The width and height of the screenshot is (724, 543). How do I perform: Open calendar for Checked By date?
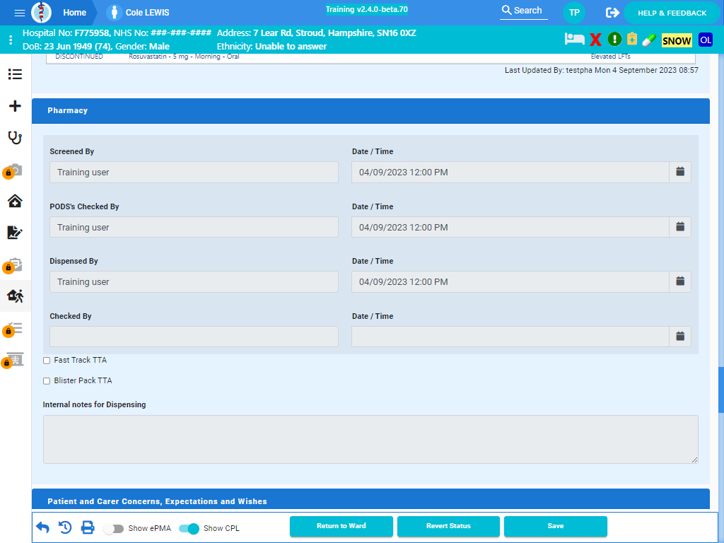pyautogui.click(x=680, y=337)
